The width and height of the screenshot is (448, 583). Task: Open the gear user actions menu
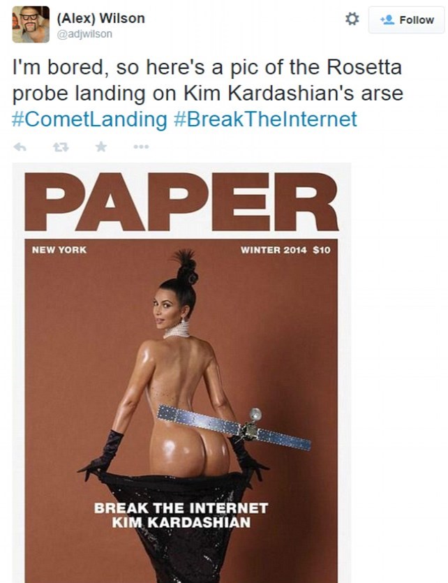point(352,19)
